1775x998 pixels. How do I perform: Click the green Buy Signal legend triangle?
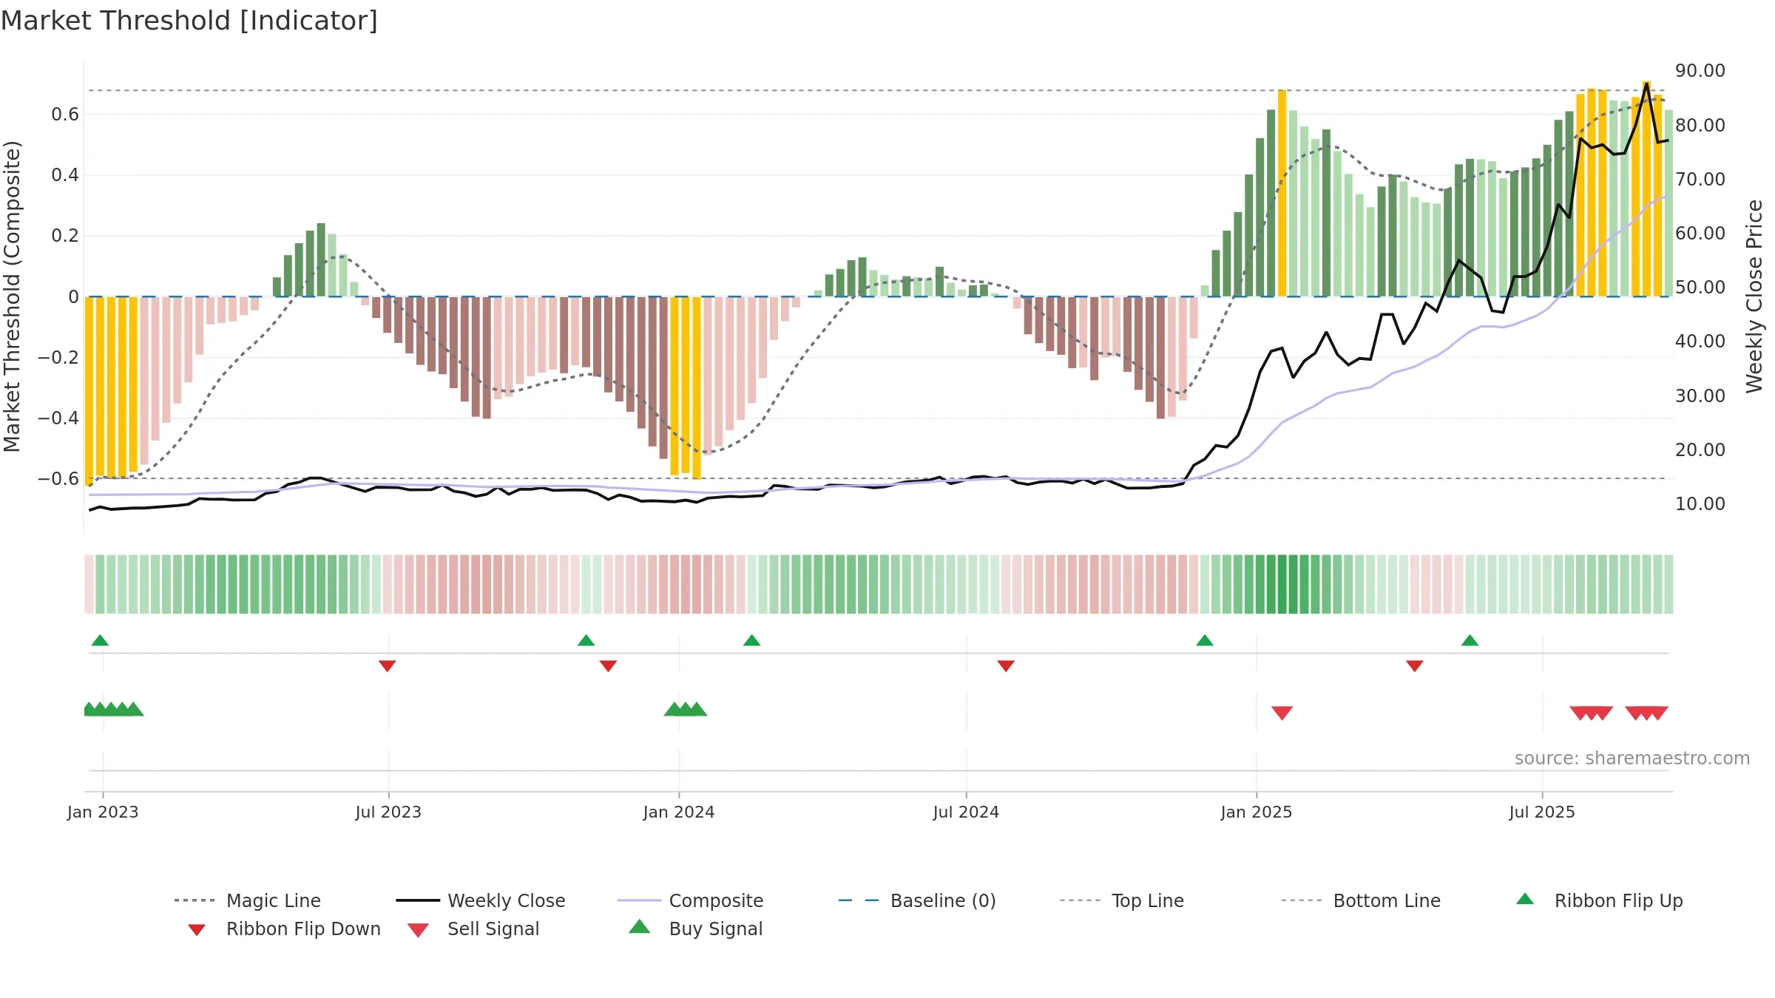640,926
